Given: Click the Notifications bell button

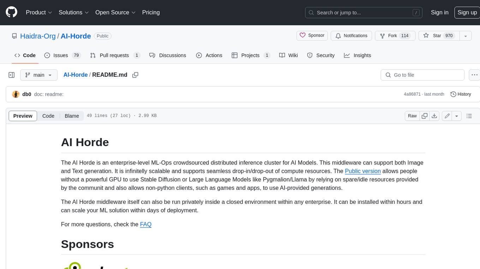Looking at the screenshot, I should 351,36.
